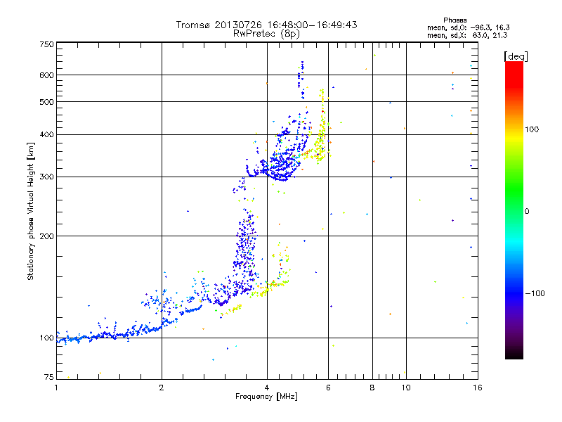The image size is (562, 422).
Task: Click the y-axis '75' tick label
Action: tap(48, 377)
